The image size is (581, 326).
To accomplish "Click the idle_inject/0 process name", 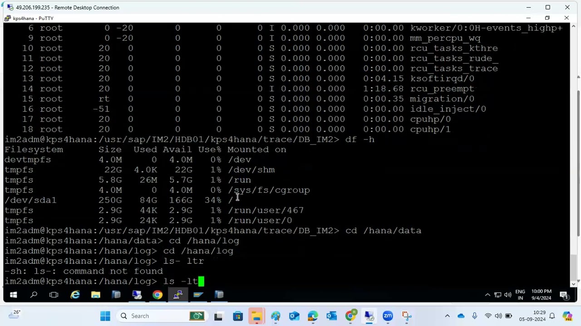I will (448, 109).
